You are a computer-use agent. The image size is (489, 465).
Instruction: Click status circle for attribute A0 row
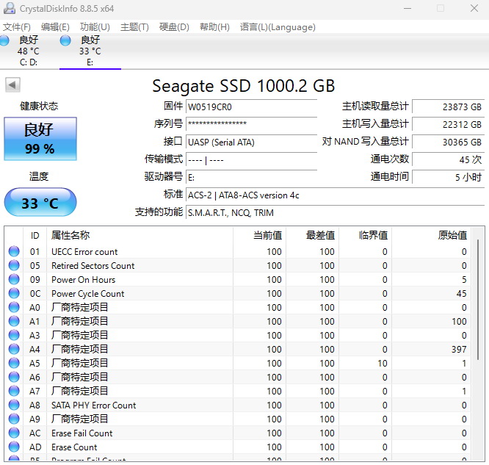pos(14,307)
